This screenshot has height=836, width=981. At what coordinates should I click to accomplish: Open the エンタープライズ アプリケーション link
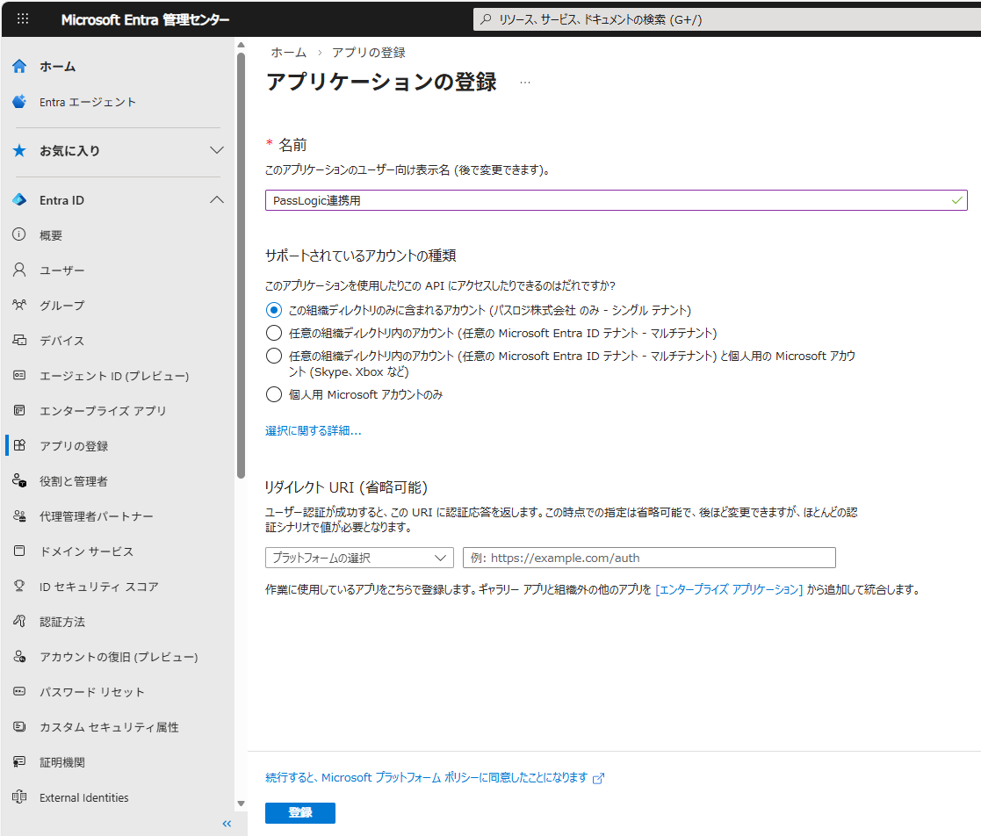click(729, 589)
